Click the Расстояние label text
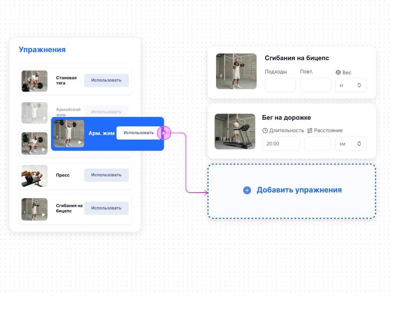Image resolution: width=393 pixels, height=310 pixels. [328, 131]
